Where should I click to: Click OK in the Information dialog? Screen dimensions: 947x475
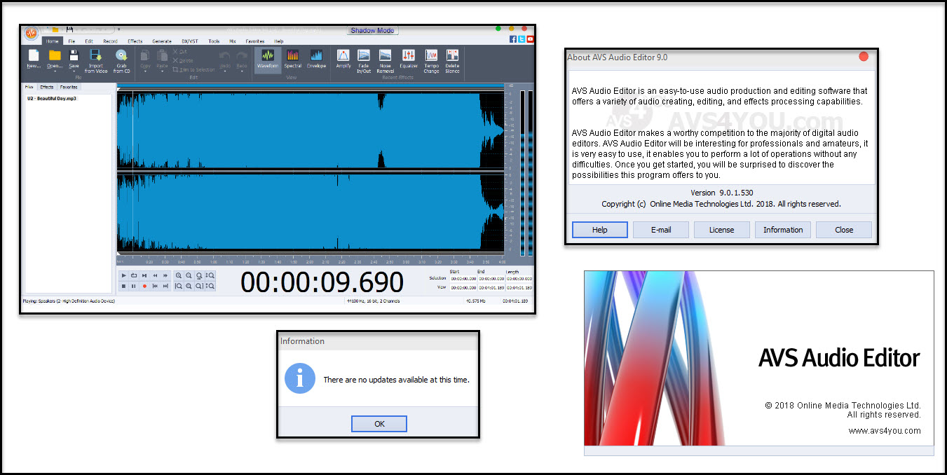point(379,424)
